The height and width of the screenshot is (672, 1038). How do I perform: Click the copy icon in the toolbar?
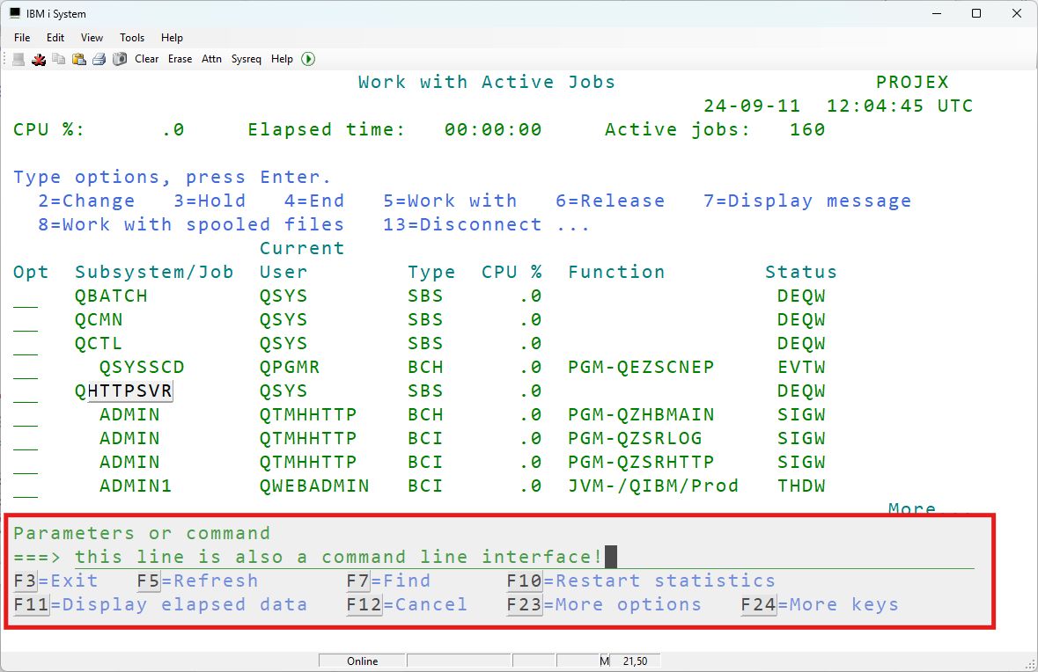click(x=59, y=59)
